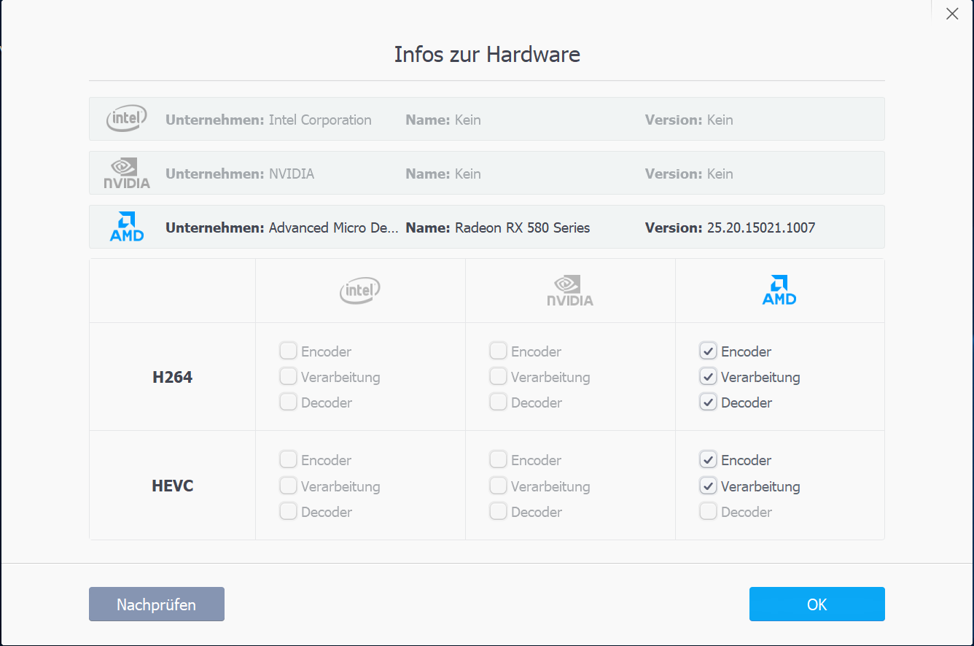Toggle Intel HEVC Decoder checkbox
Viewport: 974px width, 646px height.
click(288, 512)
